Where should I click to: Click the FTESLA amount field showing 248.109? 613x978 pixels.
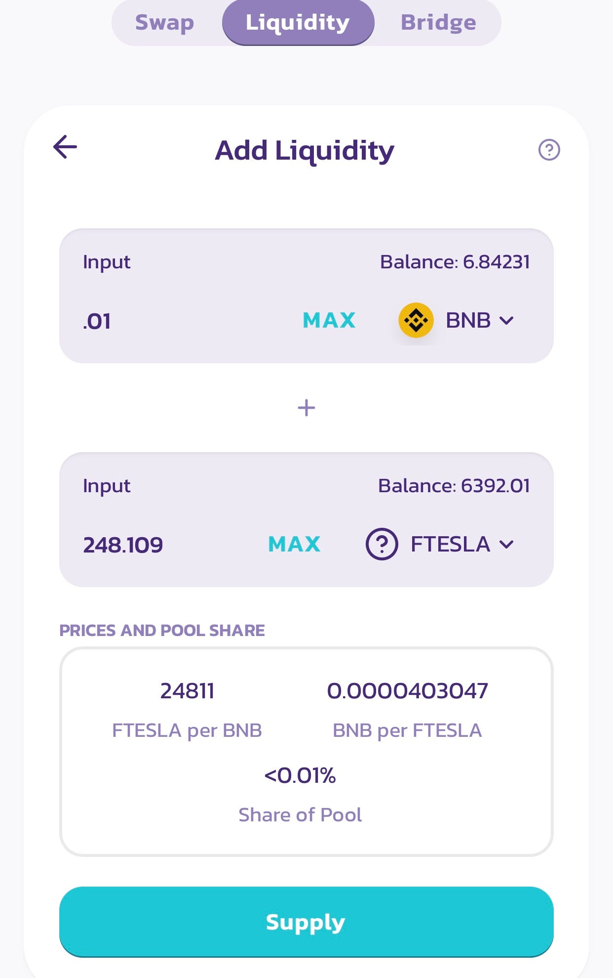coord(168,545)
